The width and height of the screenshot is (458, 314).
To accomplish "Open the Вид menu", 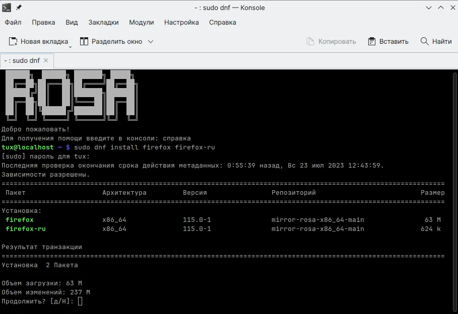I will [72, 22].
